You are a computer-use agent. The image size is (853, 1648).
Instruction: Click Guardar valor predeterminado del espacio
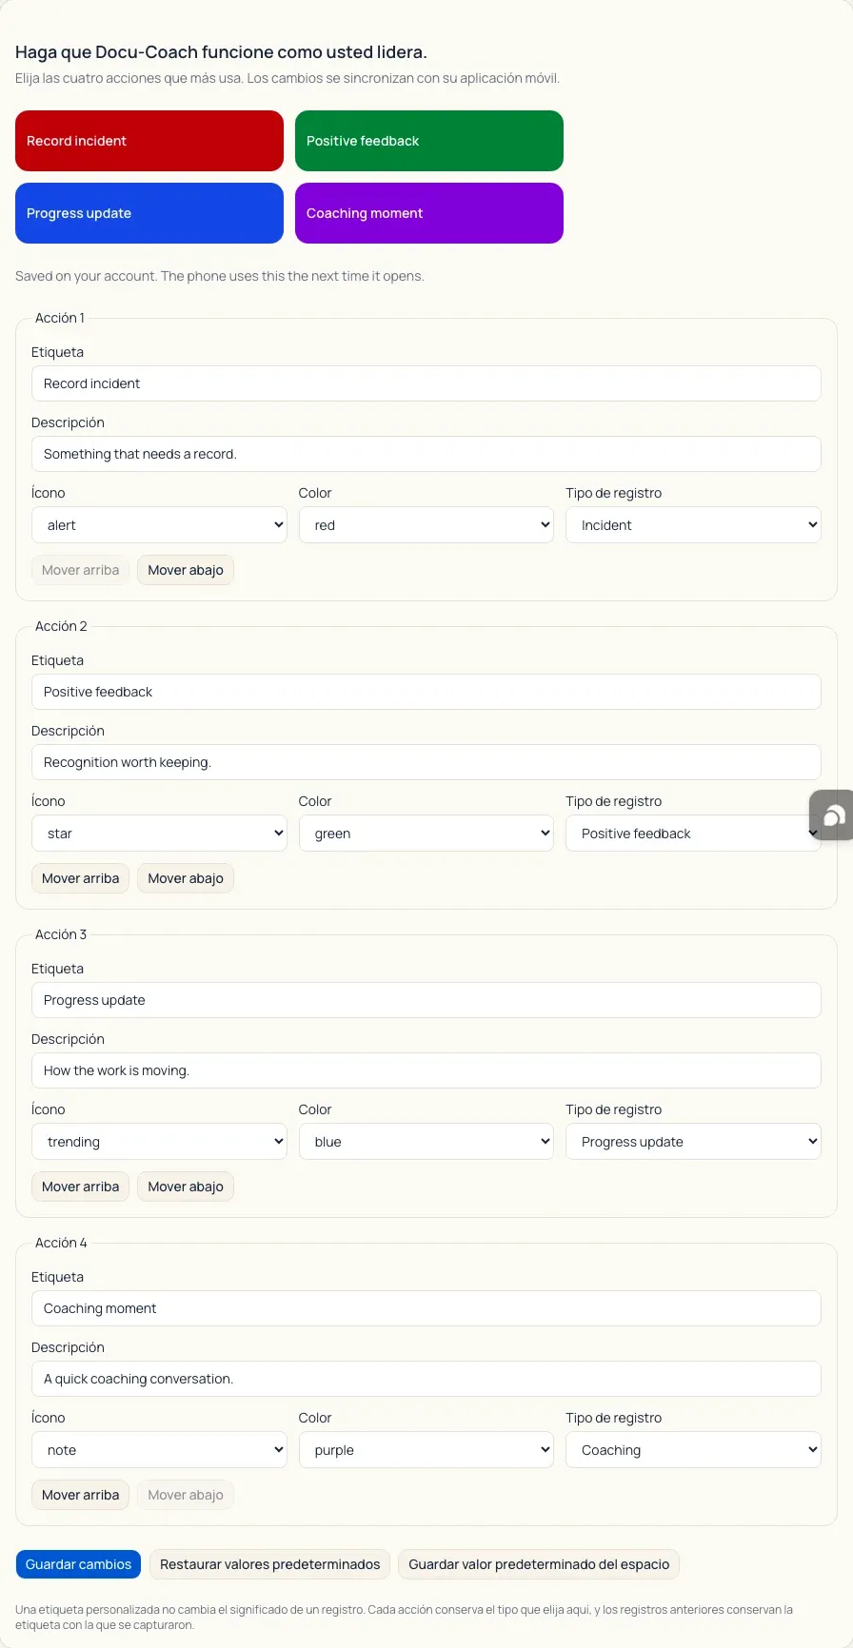(539, 1564)
